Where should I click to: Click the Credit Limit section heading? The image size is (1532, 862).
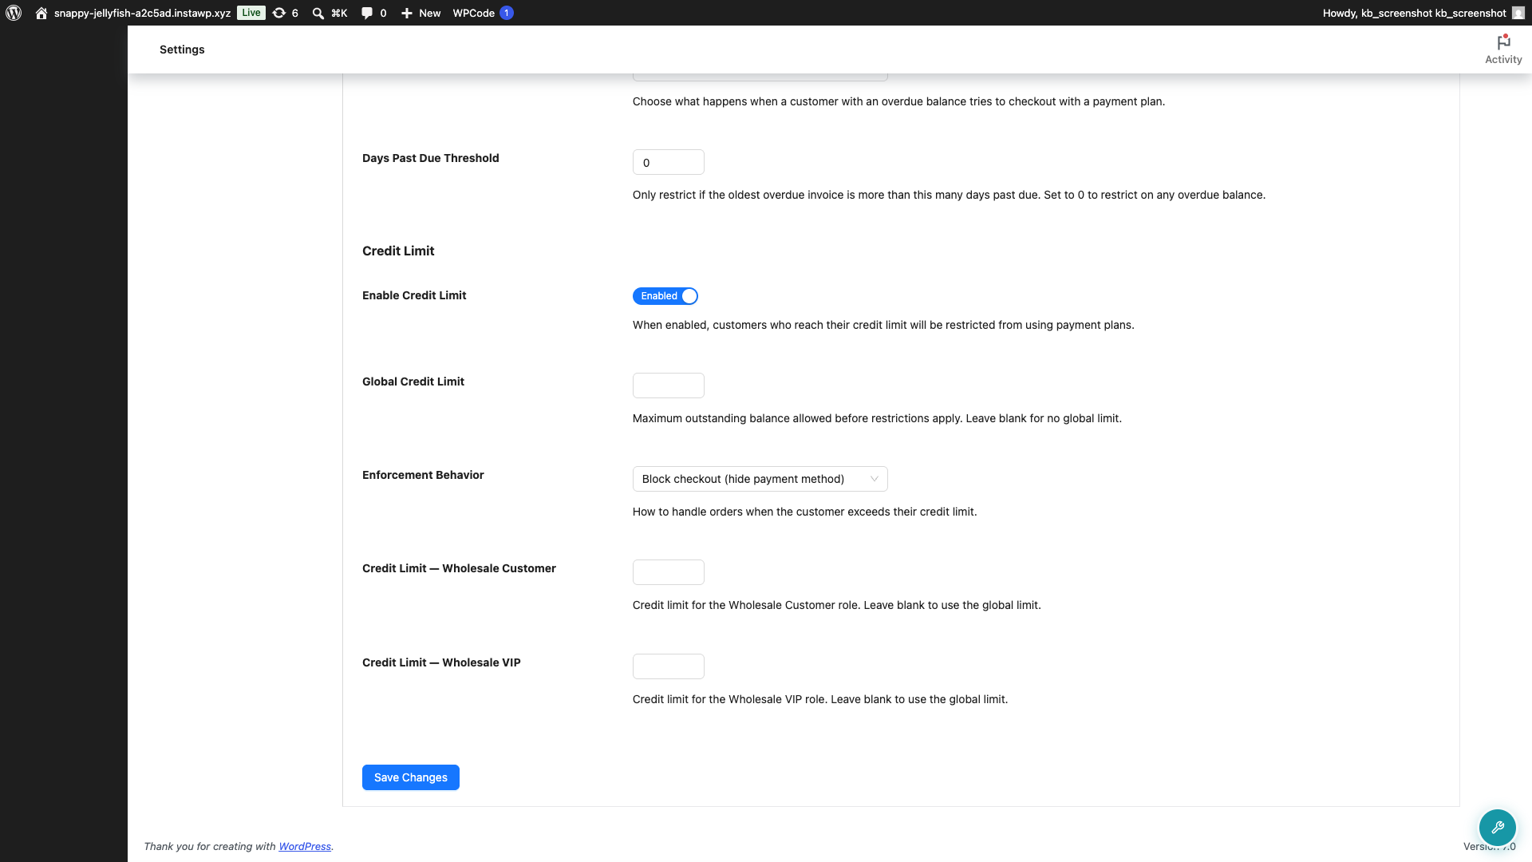398,251
